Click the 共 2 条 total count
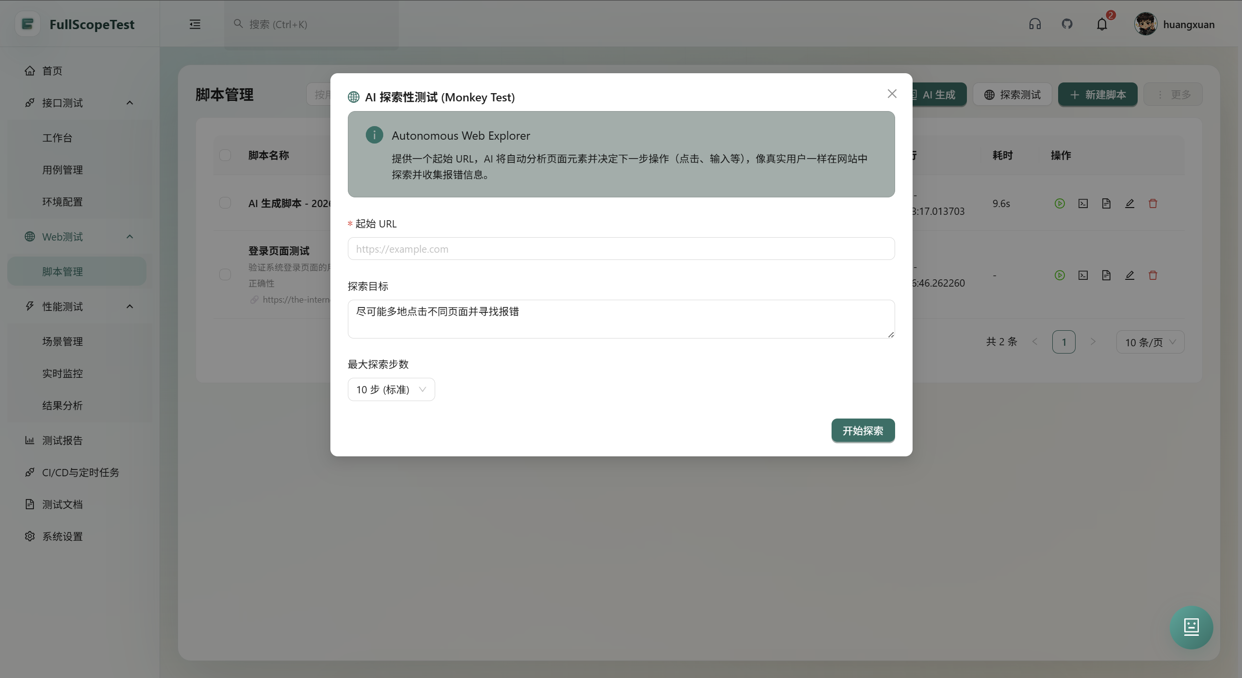The image size is (1242, 678). tap(1001, 342)
